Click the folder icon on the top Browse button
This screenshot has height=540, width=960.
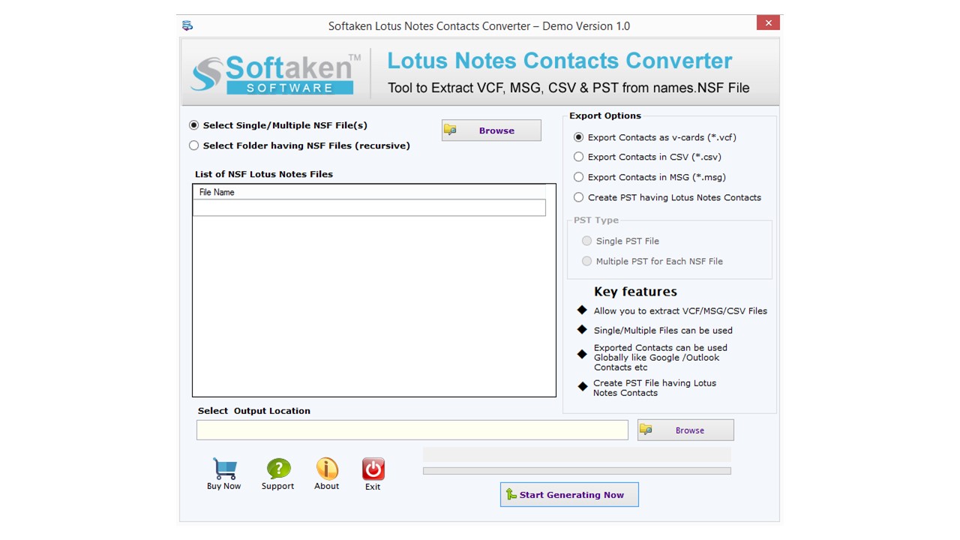click(451, 129)
